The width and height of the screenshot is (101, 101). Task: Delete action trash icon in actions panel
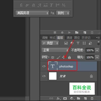(92, 32)
